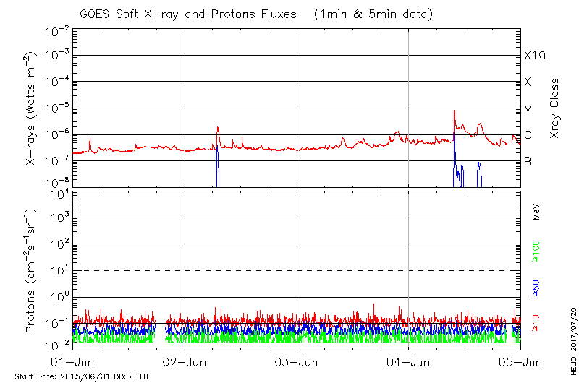Click the X10 X-ray class label
Image resolution: width=579 pixels, height=383 pixels.
(x=534, y=56)
